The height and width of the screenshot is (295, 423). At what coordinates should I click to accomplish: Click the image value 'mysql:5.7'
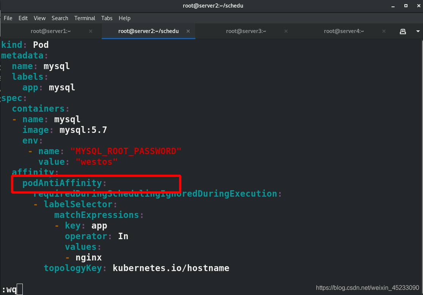(x=83, y=130)
